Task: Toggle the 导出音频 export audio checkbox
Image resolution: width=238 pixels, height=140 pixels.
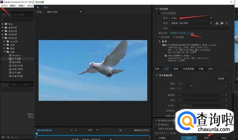Action: (x=173, y=37)
